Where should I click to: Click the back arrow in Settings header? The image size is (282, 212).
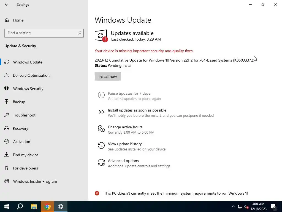pos(7,4)
